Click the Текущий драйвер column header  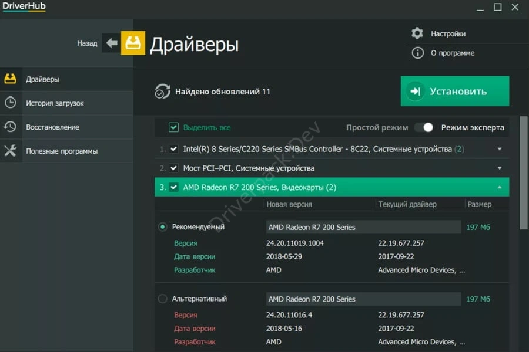click(x=407, y=204)
